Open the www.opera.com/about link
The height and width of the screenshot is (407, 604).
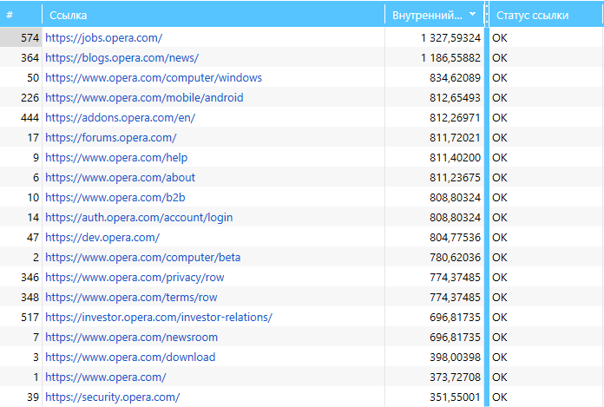(x=120, y=178)
